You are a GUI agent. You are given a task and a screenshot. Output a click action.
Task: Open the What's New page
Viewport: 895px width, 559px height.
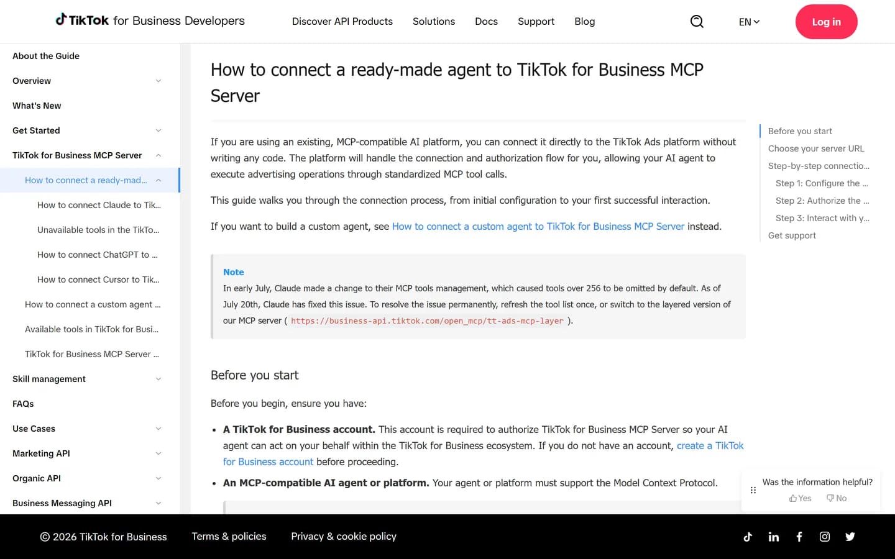[37, 106]
